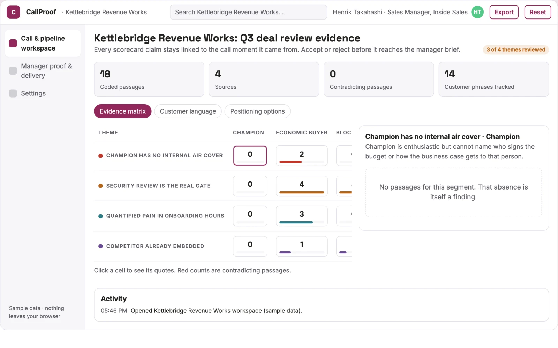Open Economic Buyer cell showing 4

click(x=302, y=186)
